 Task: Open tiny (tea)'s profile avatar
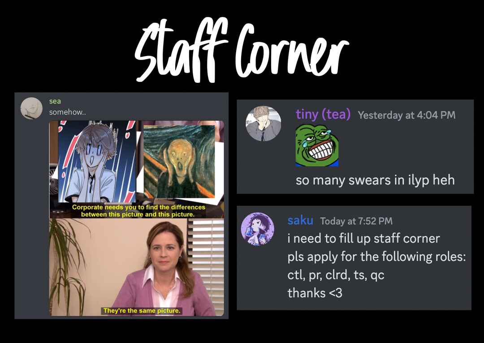(264, 124)
